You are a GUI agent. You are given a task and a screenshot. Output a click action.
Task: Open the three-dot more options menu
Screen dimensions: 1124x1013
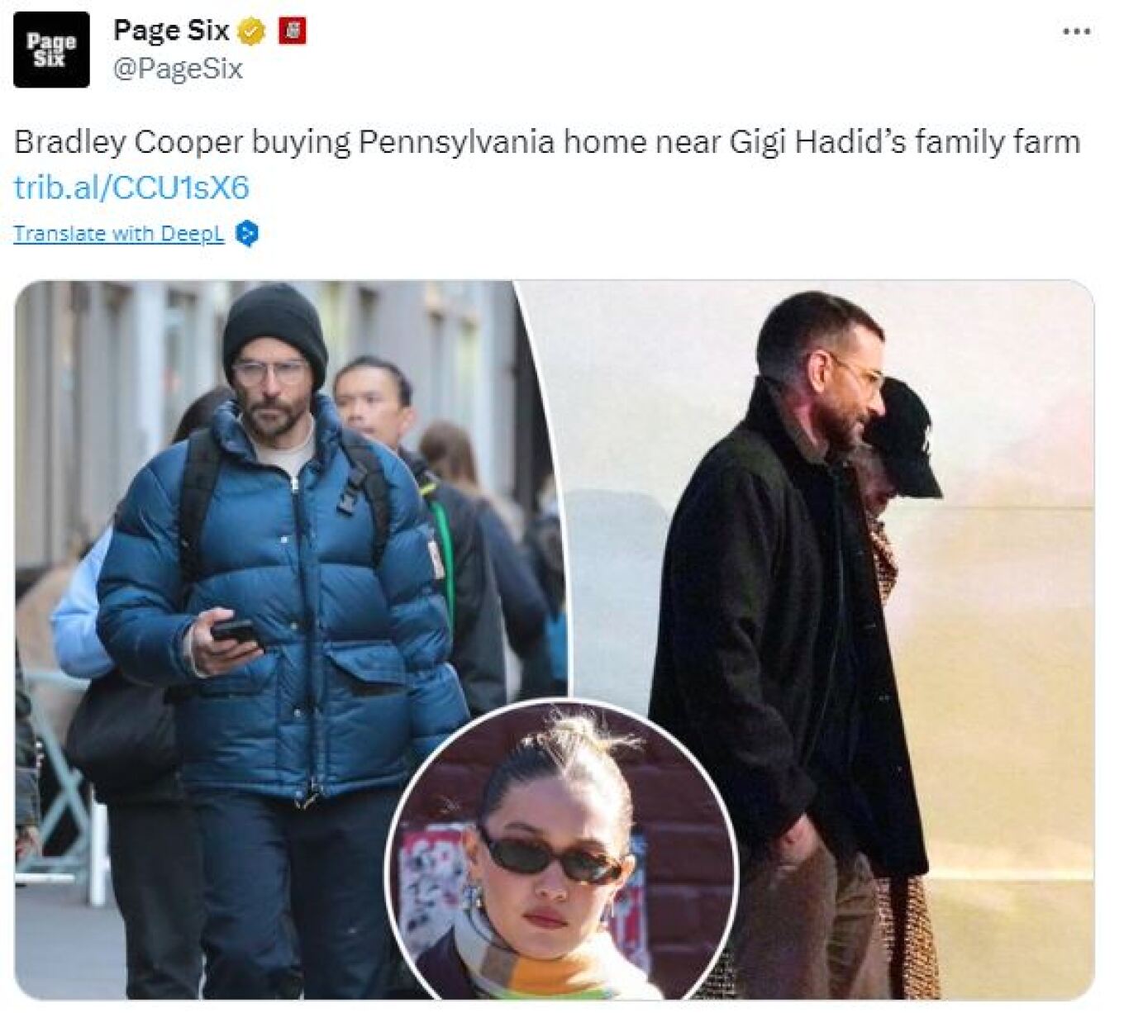click(1076, 31)
